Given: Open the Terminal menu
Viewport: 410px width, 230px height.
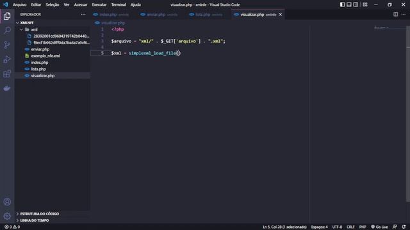Looking at the screenshot, I should [119, 4].
